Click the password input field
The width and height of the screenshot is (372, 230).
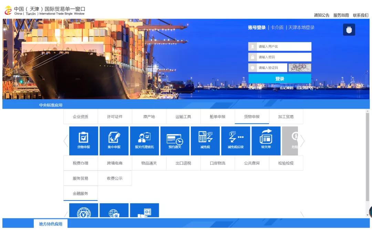pyautogui.click(x=280, y=57)
